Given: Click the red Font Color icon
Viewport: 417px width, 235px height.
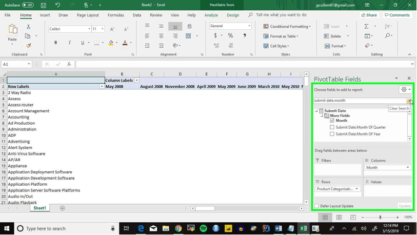Looking at the screenshot, I should [x=125, y=43].
